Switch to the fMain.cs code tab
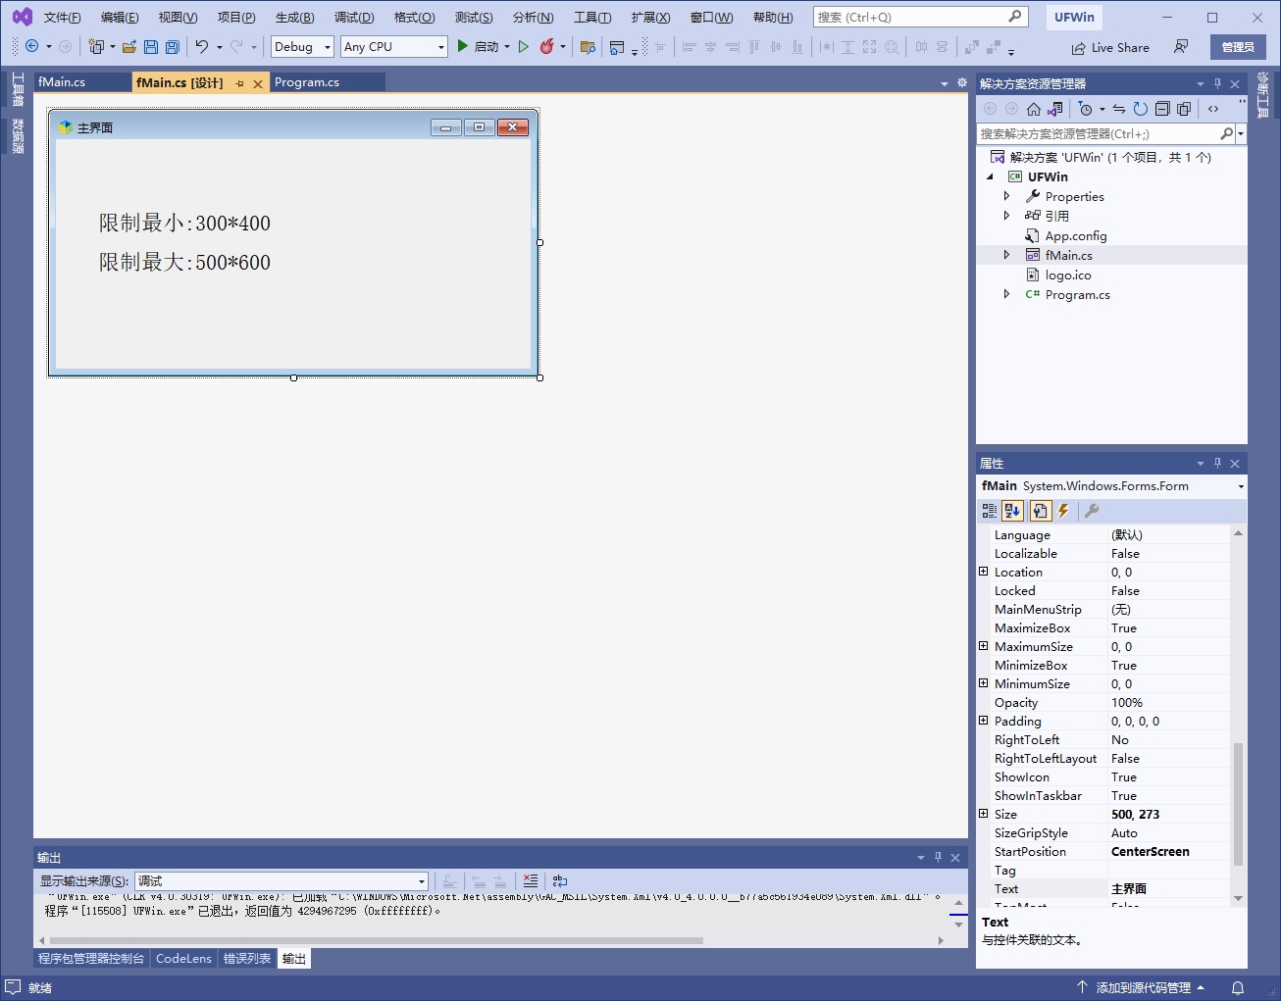Screen dimensions: 1281x1001 62,82
